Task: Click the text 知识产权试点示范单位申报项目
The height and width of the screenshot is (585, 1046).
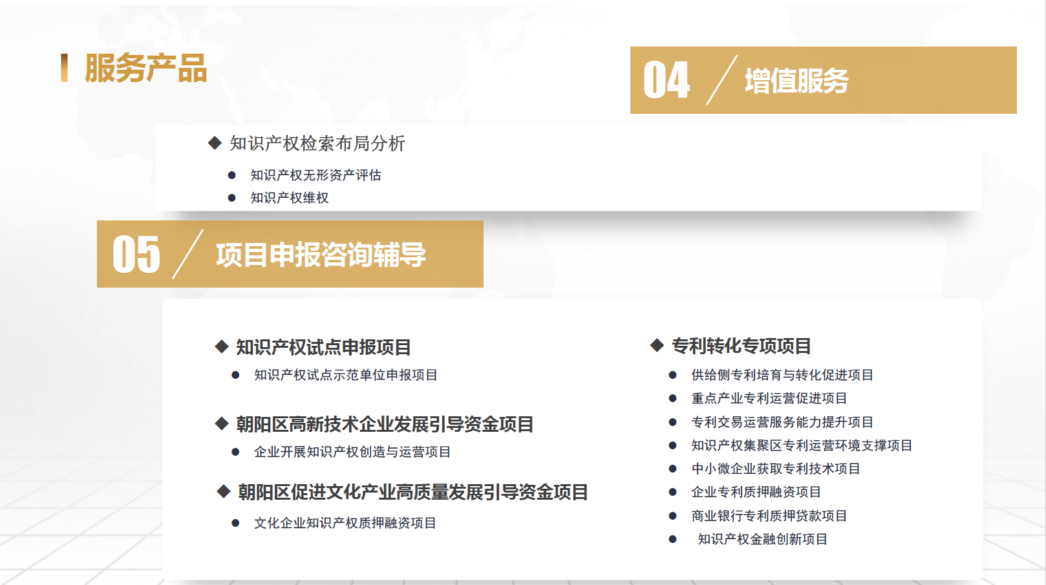Action: (346, 375)
